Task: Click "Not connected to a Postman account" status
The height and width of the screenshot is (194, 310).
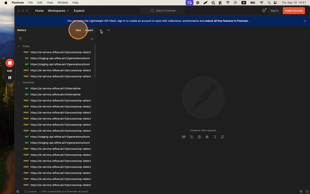Action: [x=64, y=191]
